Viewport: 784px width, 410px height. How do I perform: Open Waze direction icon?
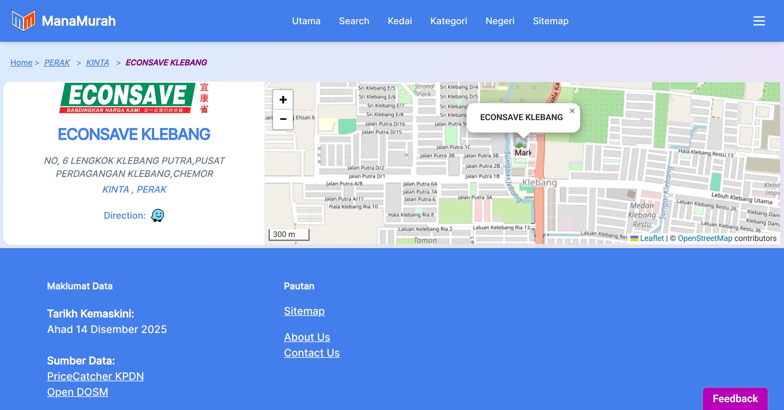[157, 215]
